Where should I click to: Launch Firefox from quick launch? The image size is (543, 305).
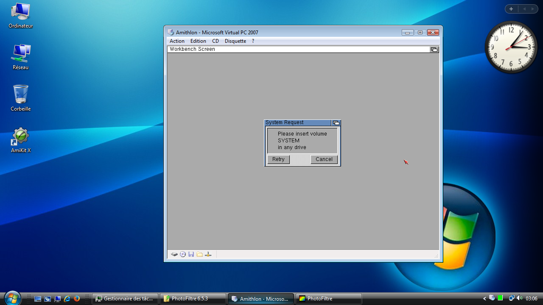[x=77, y=299]
